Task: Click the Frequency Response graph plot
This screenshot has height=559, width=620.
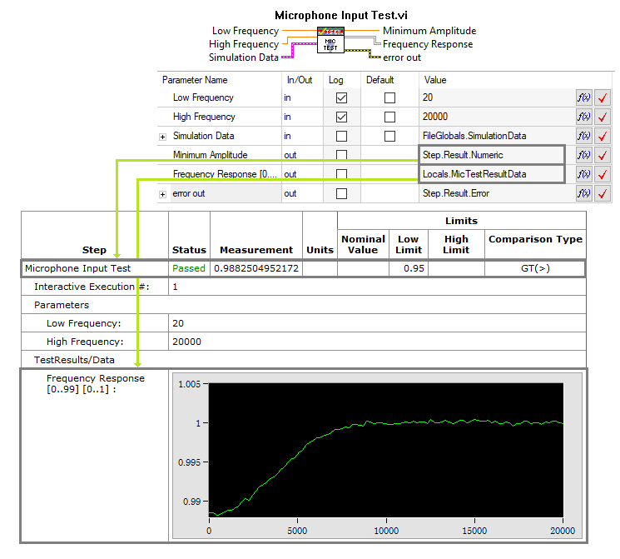Action: 385,454
